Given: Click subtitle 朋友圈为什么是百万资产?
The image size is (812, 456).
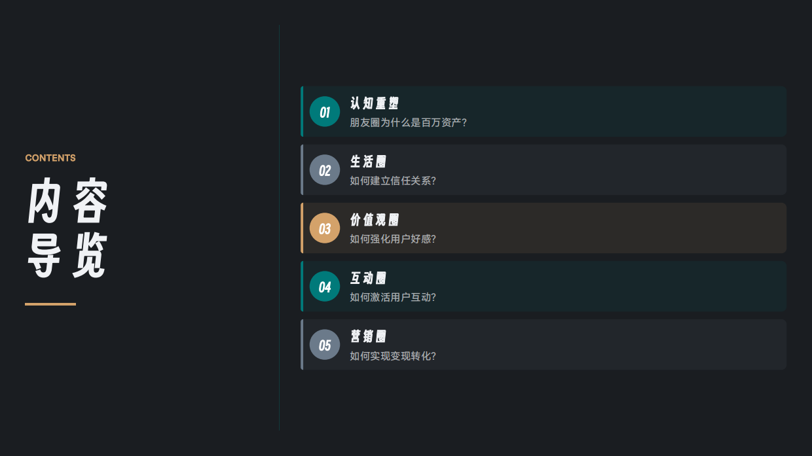Looking at the screenshot, I should (x=409, y=122).
